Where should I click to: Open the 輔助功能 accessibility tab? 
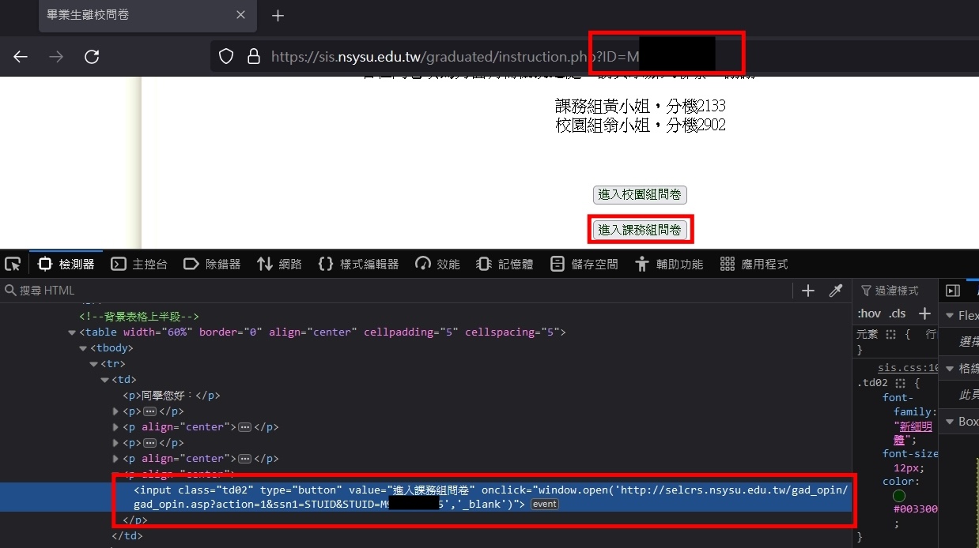669,264
